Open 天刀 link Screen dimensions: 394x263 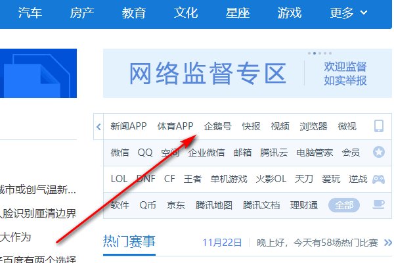[x=304, y=179]
